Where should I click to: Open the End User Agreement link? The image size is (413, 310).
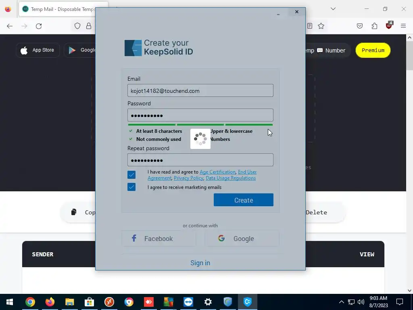[x=202, y=175]
